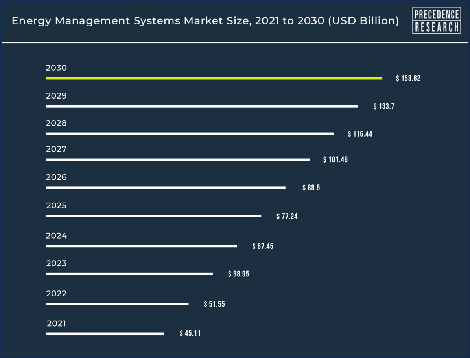Select the 2023 year label
The height and width of the screenshot is (358, 470).
tap(56, 263)
